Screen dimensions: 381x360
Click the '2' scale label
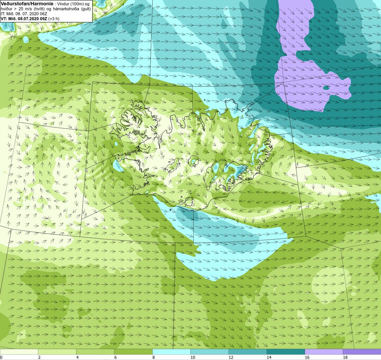pyautogui.click(x=39, y=357)
